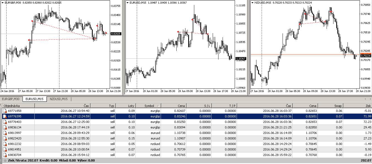
Task: Sort by the Swap column header
Action: click(330, 106)
